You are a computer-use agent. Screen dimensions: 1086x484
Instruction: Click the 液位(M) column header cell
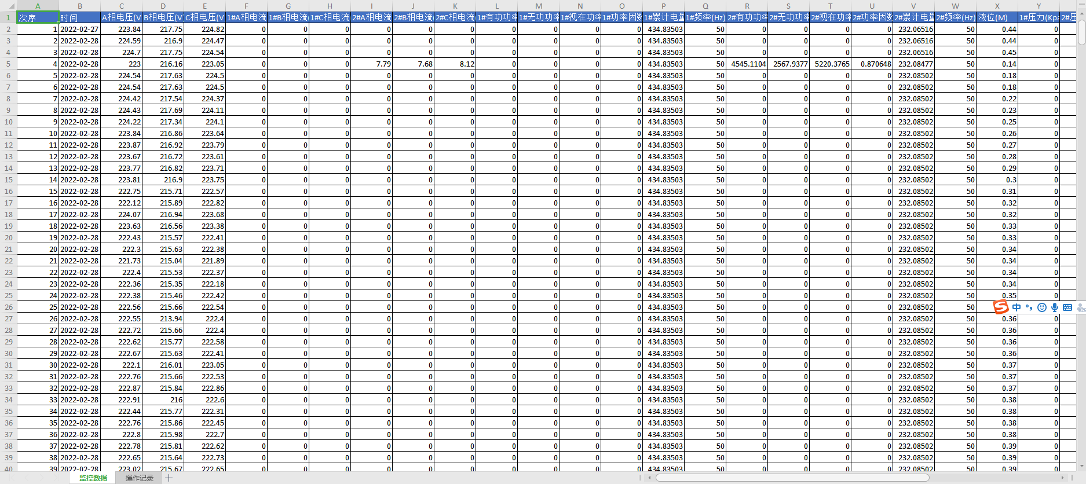click(996, 17)
